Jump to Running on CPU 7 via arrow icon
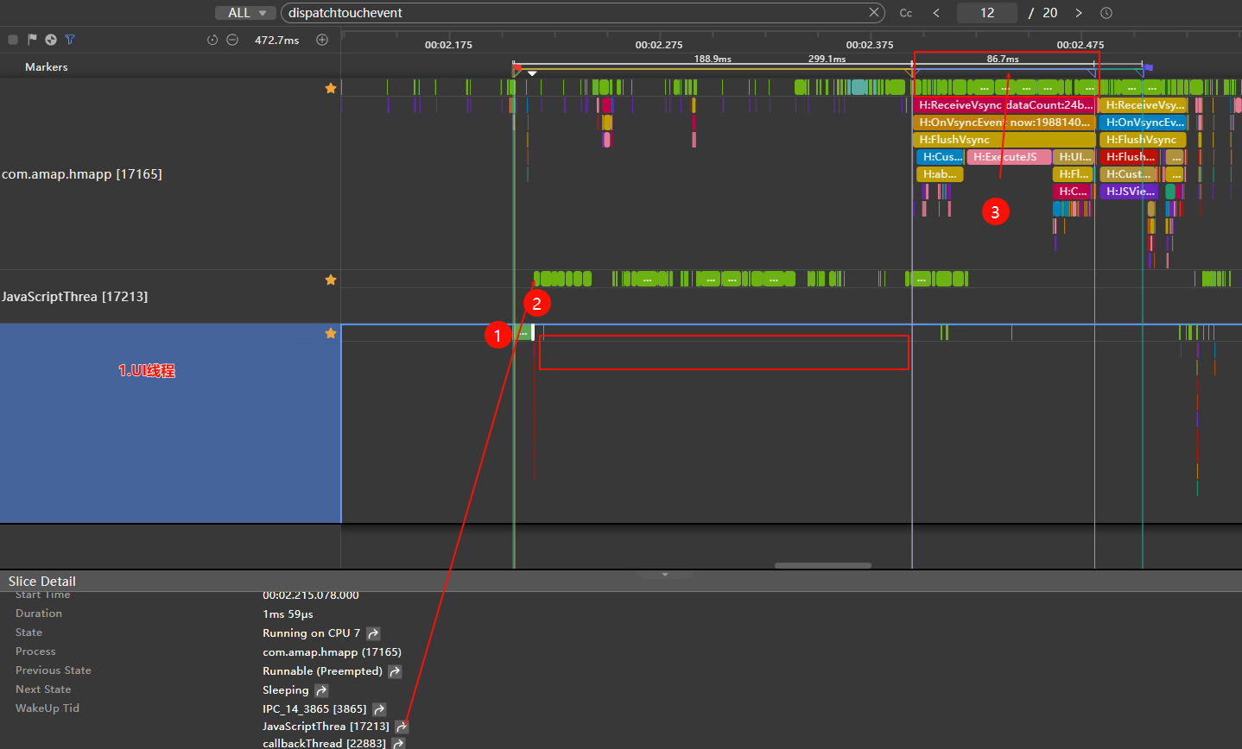This screenshot has height=749, width=1242. coord(373,633)
